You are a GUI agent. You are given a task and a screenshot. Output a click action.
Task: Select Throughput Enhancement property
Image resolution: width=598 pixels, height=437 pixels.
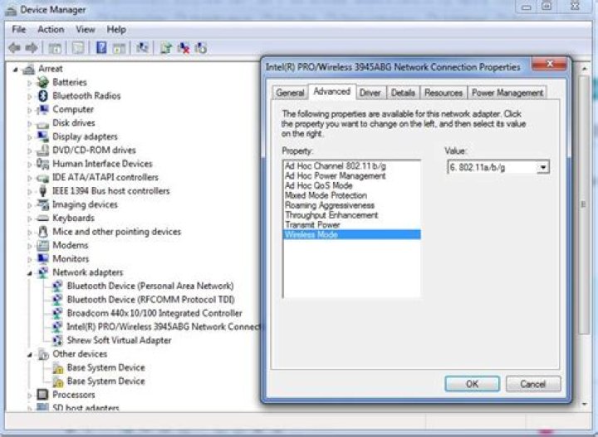click(351, 215)
